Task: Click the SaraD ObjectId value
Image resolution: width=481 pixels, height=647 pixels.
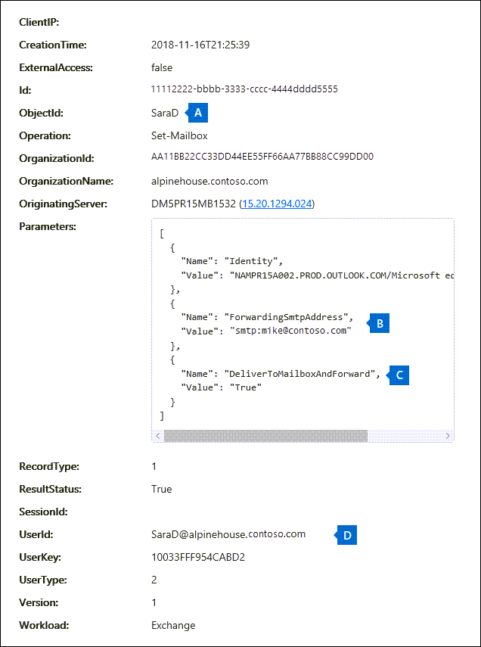Action: point(164,114)
